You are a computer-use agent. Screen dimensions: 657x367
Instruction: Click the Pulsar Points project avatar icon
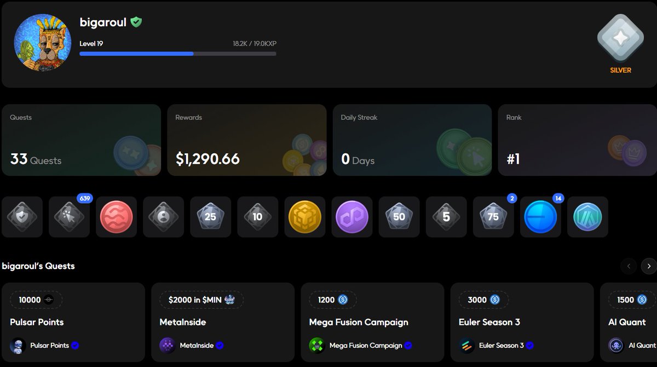[18, 346]
